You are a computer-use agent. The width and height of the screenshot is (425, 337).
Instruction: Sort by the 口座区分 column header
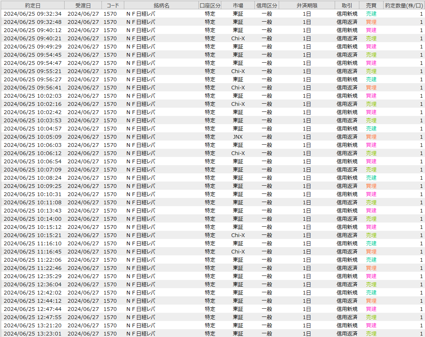[x=210, y=6]
